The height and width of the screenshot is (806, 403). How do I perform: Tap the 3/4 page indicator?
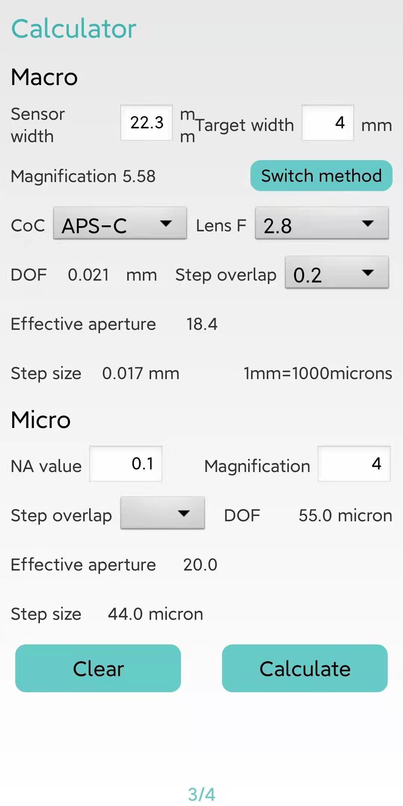201,794
